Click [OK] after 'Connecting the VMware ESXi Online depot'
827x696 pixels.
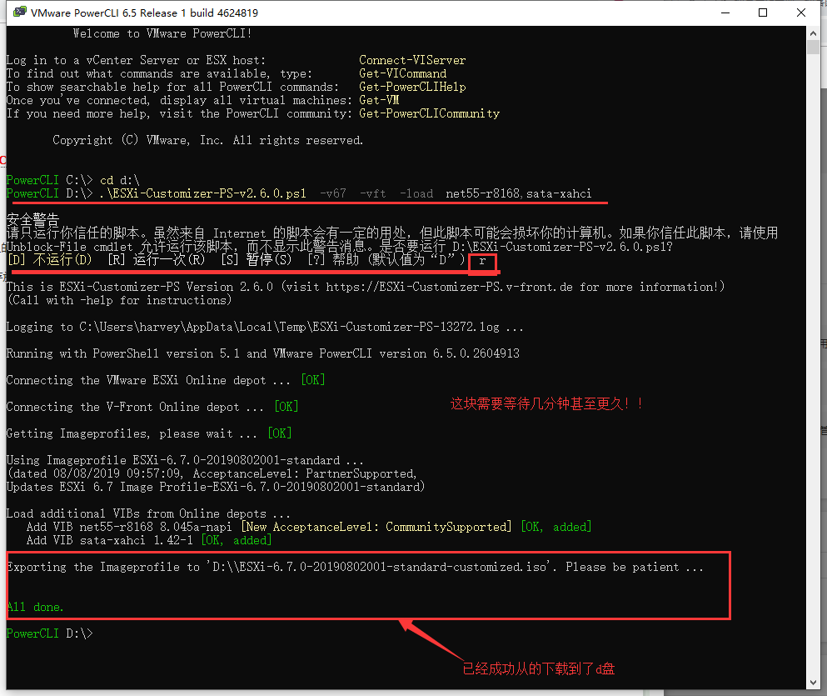[x=313, y=380]
